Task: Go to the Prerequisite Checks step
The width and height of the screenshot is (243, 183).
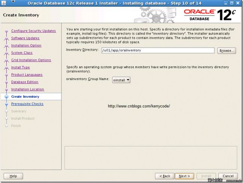Action: pyautogui.click(x=27, y=104)
